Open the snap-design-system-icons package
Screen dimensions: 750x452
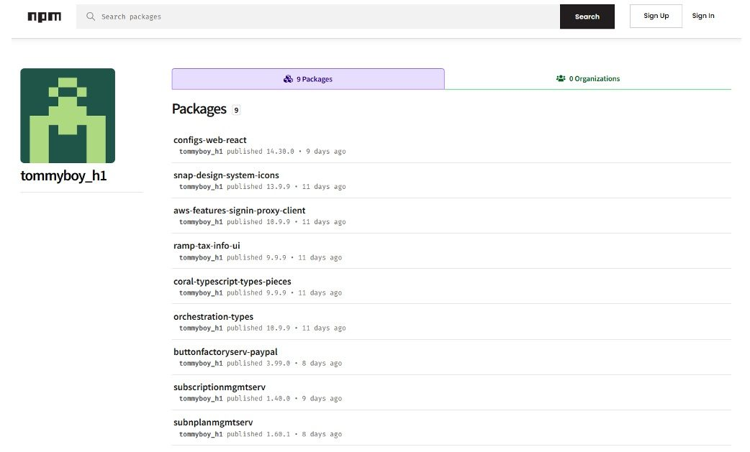[x=227, y=175]
